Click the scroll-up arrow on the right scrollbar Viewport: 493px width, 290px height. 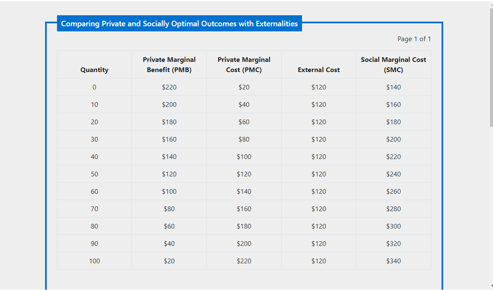pyautogui.click(x=490, y=4)
